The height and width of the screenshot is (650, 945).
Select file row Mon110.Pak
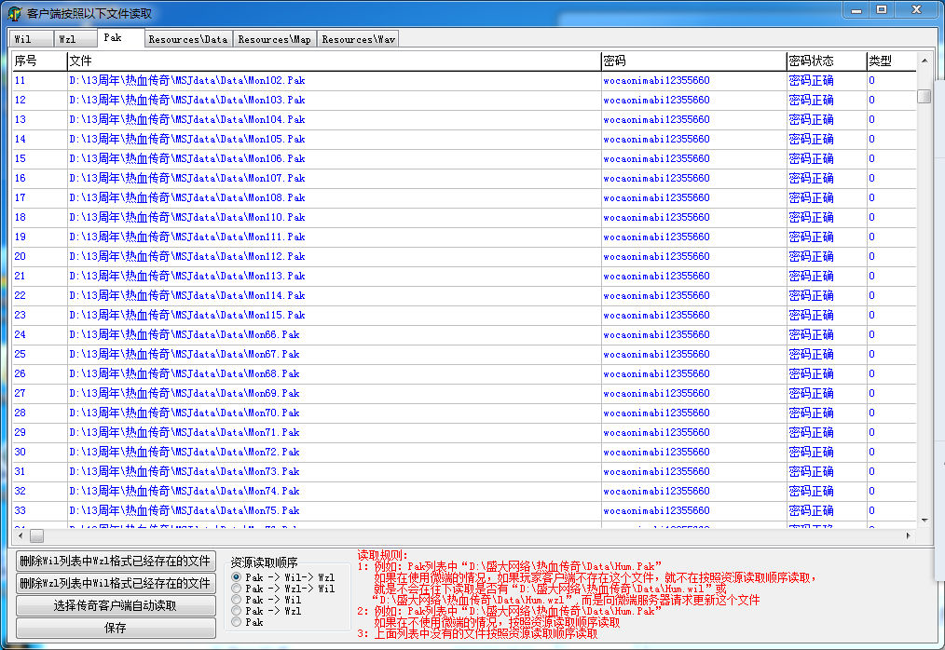coord(464,218)
